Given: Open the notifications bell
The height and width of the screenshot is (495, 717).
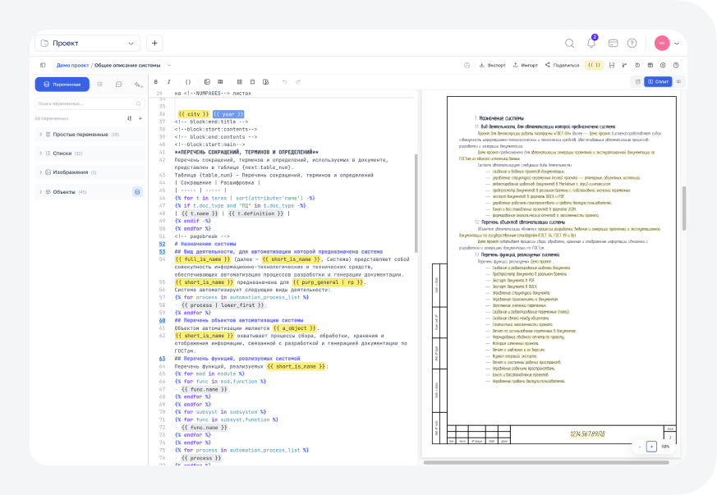Looking at the screenshot, I should [591, 43].
